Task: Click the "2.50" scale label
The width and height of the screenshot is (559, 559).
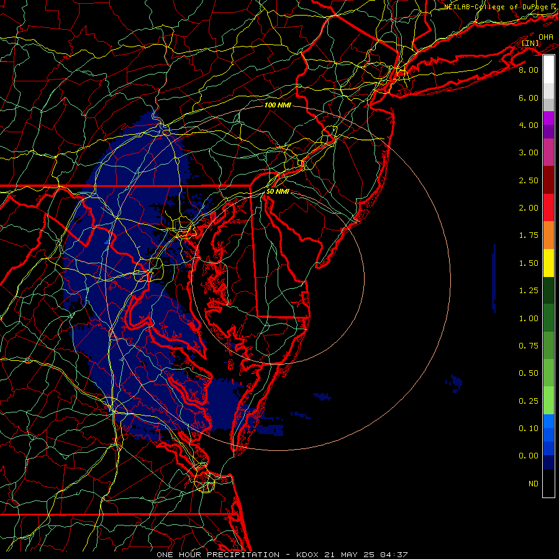Action: coord(529,180)
